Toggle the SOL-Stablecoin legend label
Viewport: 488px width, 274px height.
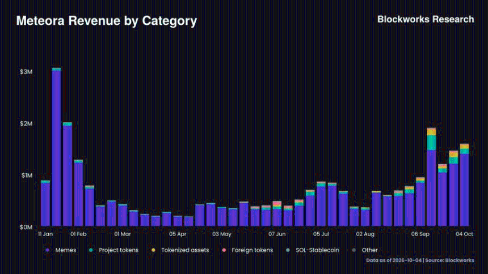coord(317,250)
